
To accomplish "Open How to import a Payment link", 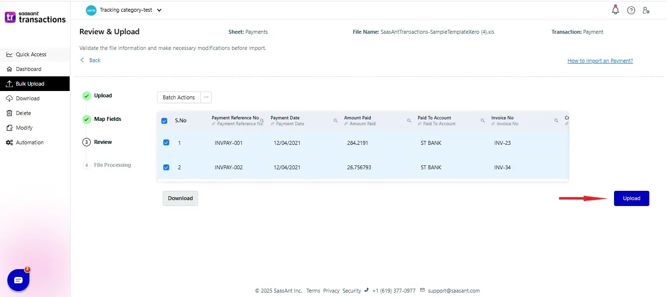I will [600, 61].
